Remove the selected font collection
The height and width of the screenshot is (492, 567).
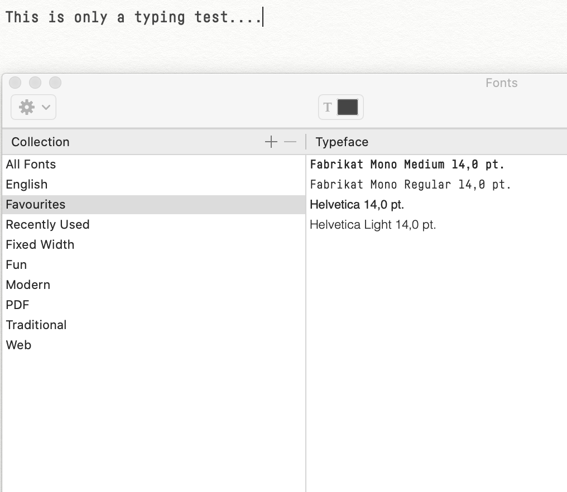290,142
